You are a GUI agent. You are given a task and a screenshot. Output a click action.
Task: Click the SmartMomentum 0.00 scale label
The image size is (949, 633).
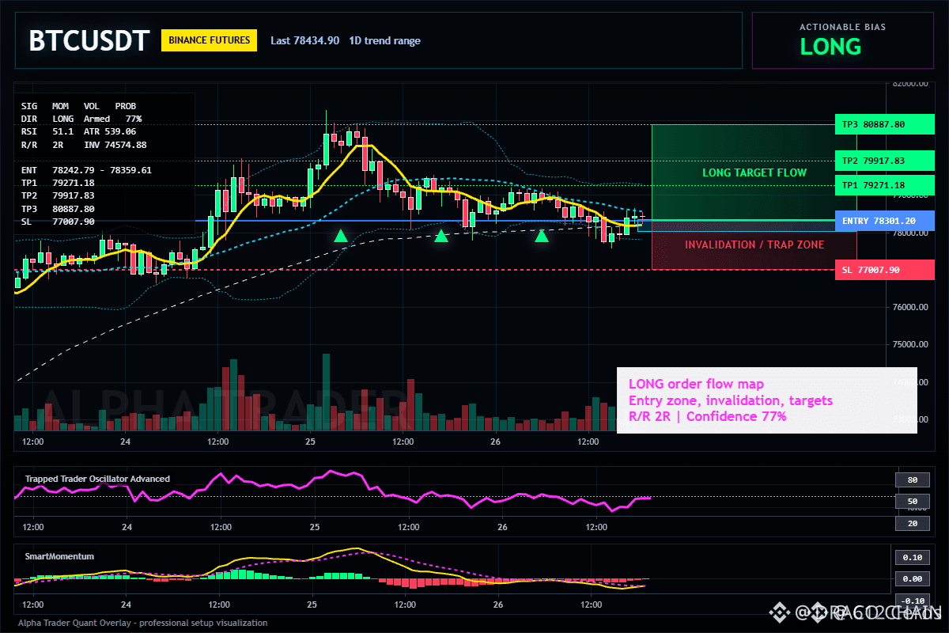coord(913,579)
